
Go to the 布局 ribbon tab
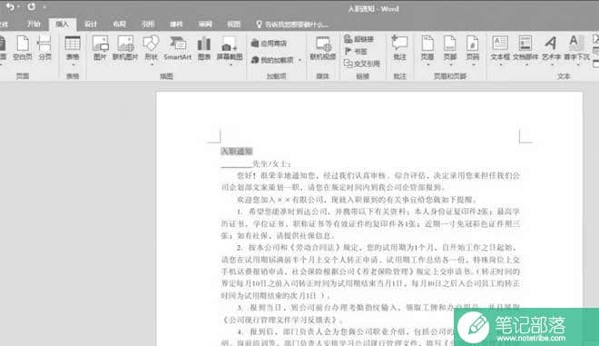[x=120, y=25]
